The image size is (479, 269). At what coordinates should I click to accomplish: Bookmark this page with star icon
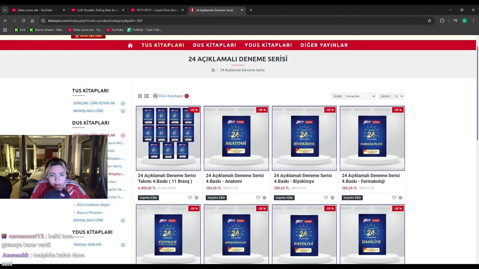pos(430,21)
